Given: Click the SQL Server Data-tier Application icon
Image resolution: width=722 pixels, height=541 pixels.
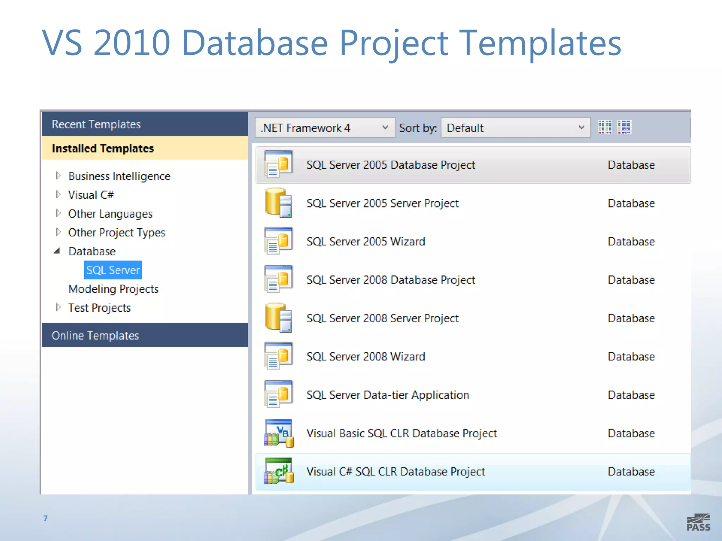Looking at the screenshot, I should coord(279,394).
